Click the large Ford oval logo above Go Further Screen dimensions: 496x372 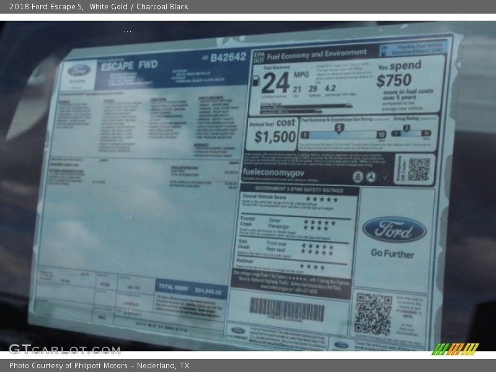click(x=394, y=229)
